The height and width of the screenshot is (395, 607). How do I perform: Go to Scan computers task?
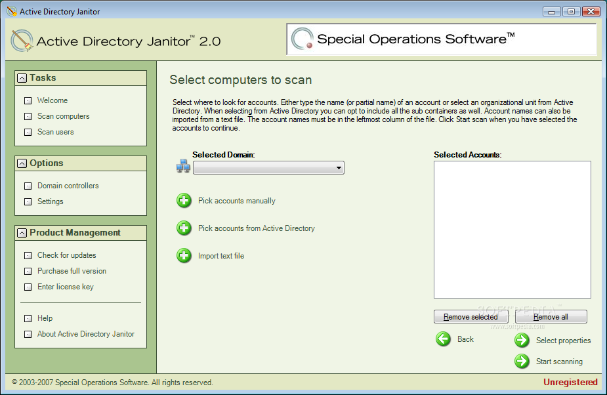pyautogui.click(x=63, y=116)
